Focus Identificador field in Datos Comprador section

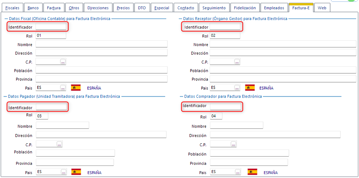point(225,107)
